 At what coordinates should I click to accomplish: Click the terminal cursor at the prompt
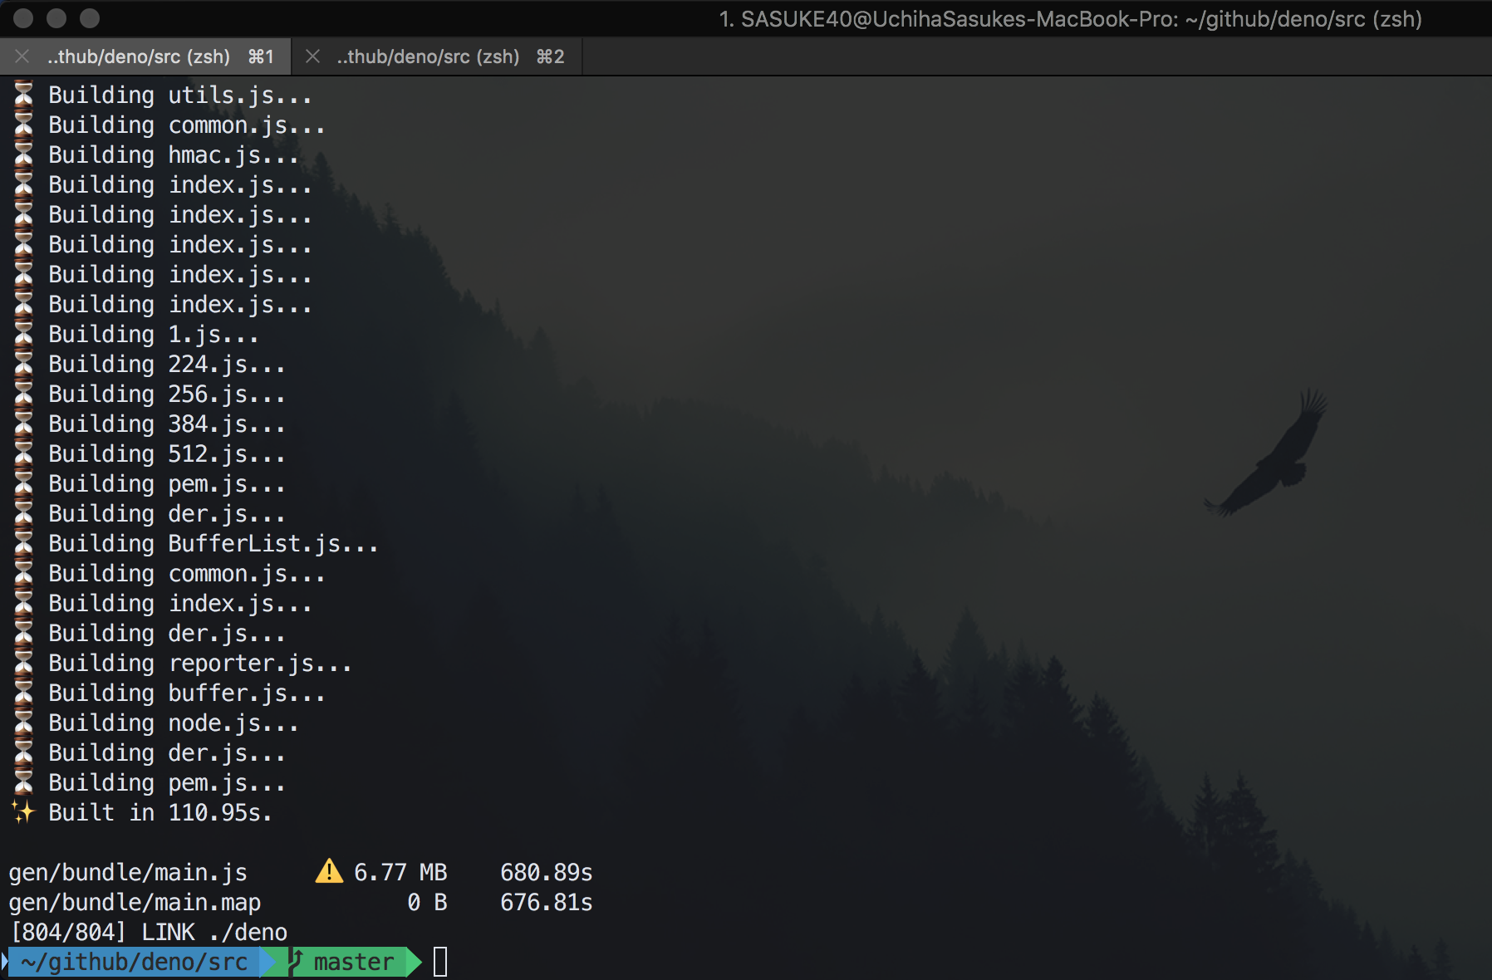tap(440, 962)
